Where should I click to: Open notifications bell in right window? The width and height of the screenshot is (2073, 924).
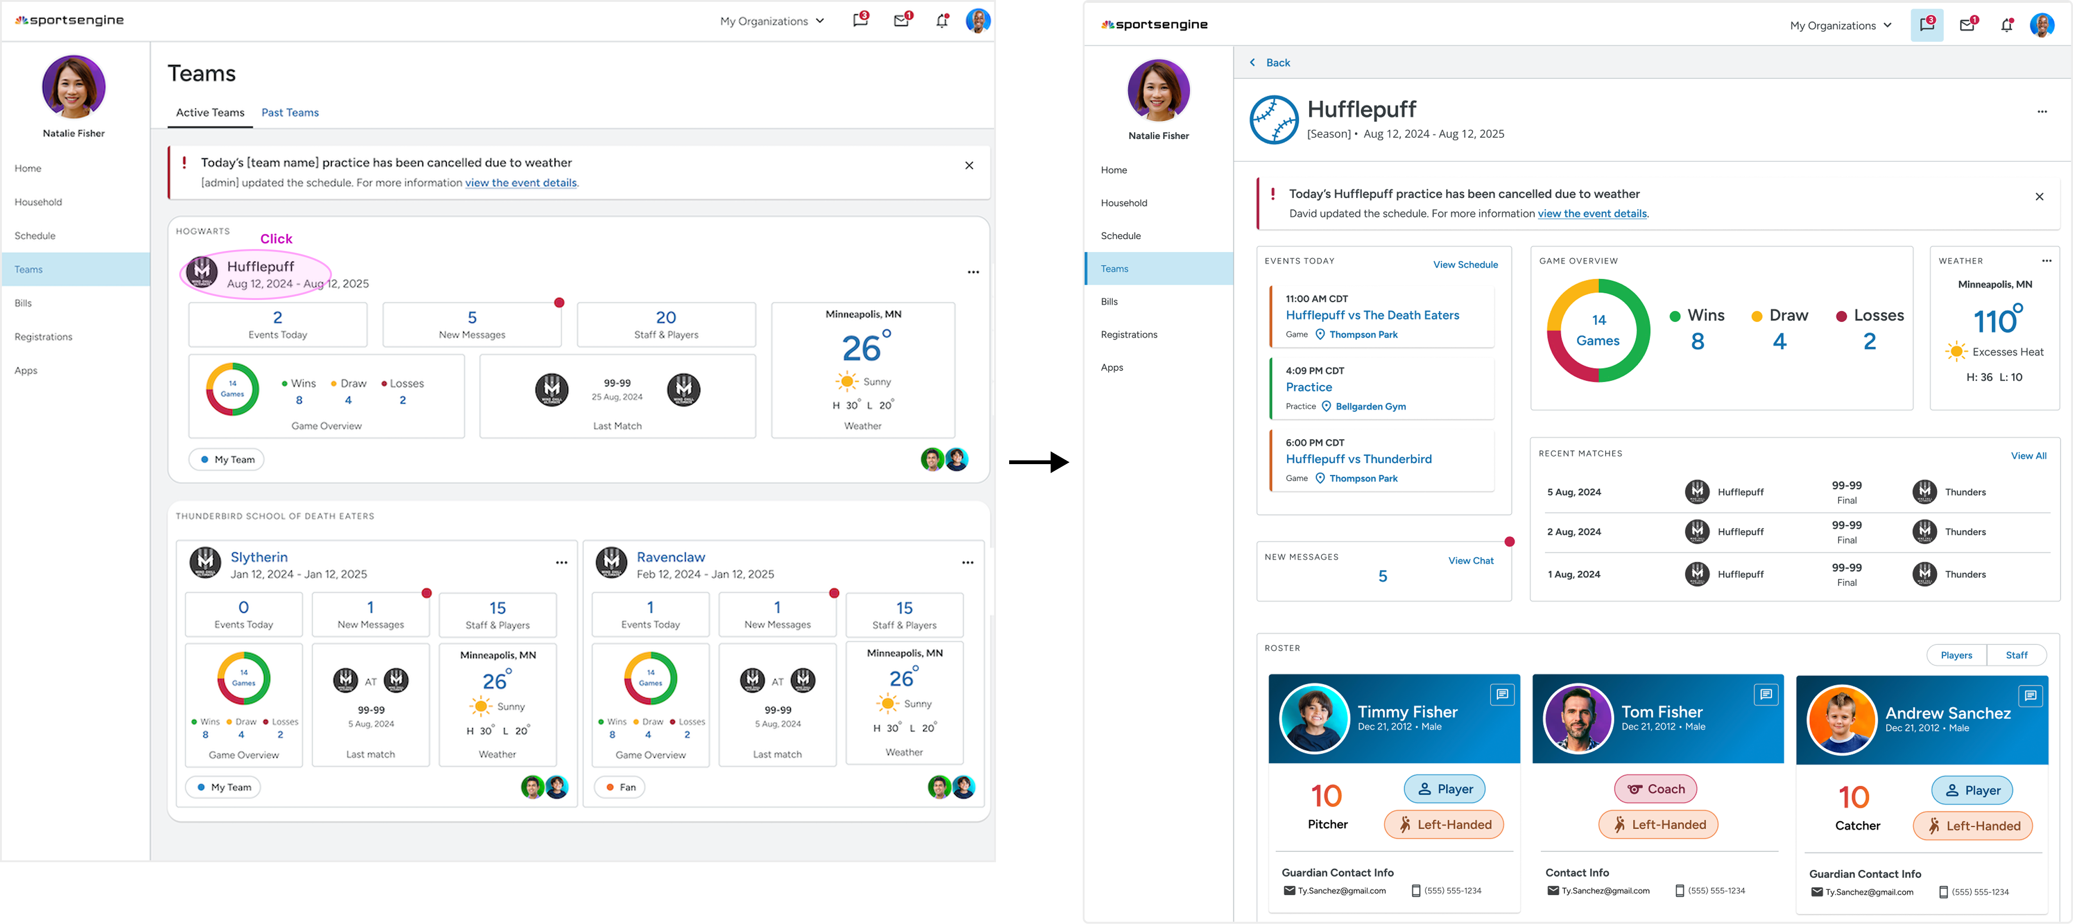point(2006,25)
